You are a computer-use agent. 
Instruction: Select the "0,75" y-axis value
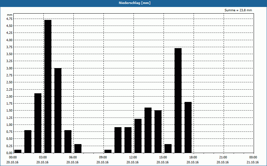click(x=9, y=132)
